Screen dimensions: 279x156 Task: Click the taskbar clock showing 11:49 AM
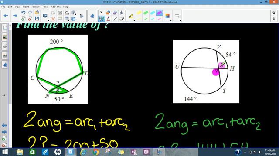tap(270, 152)
